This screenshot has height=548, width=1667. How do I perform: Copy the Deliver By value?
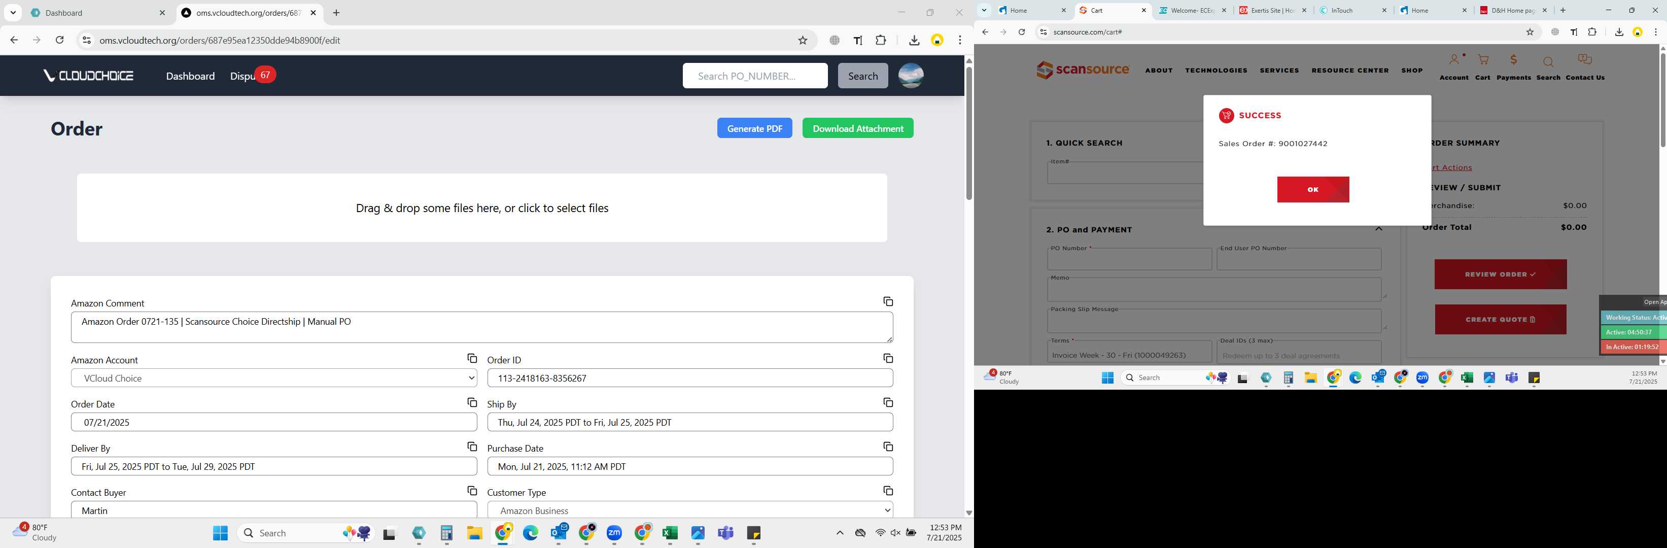[472, 447]
